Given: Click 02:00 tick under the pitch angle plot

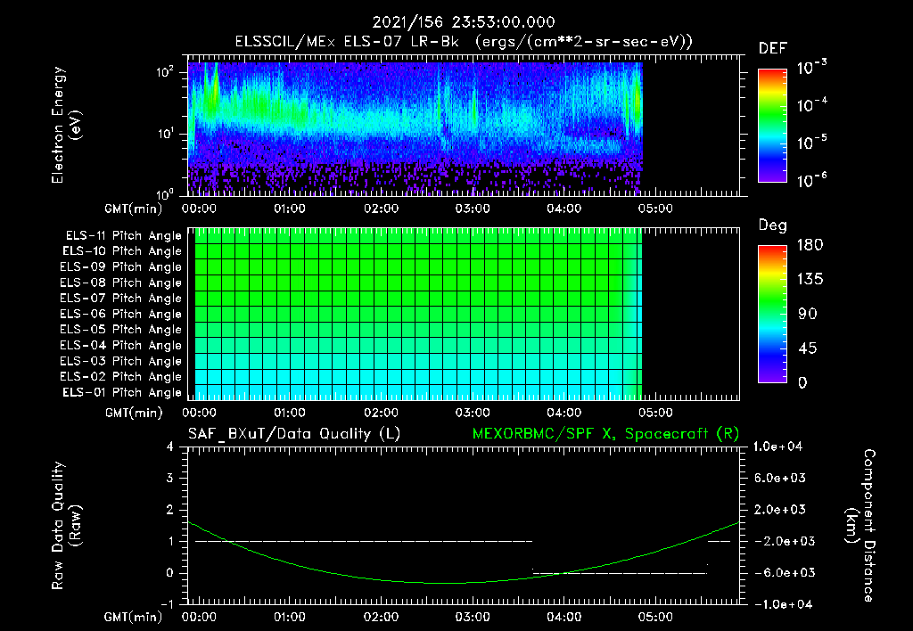Looking at the screenshot, I should click(x=381, y=413).
